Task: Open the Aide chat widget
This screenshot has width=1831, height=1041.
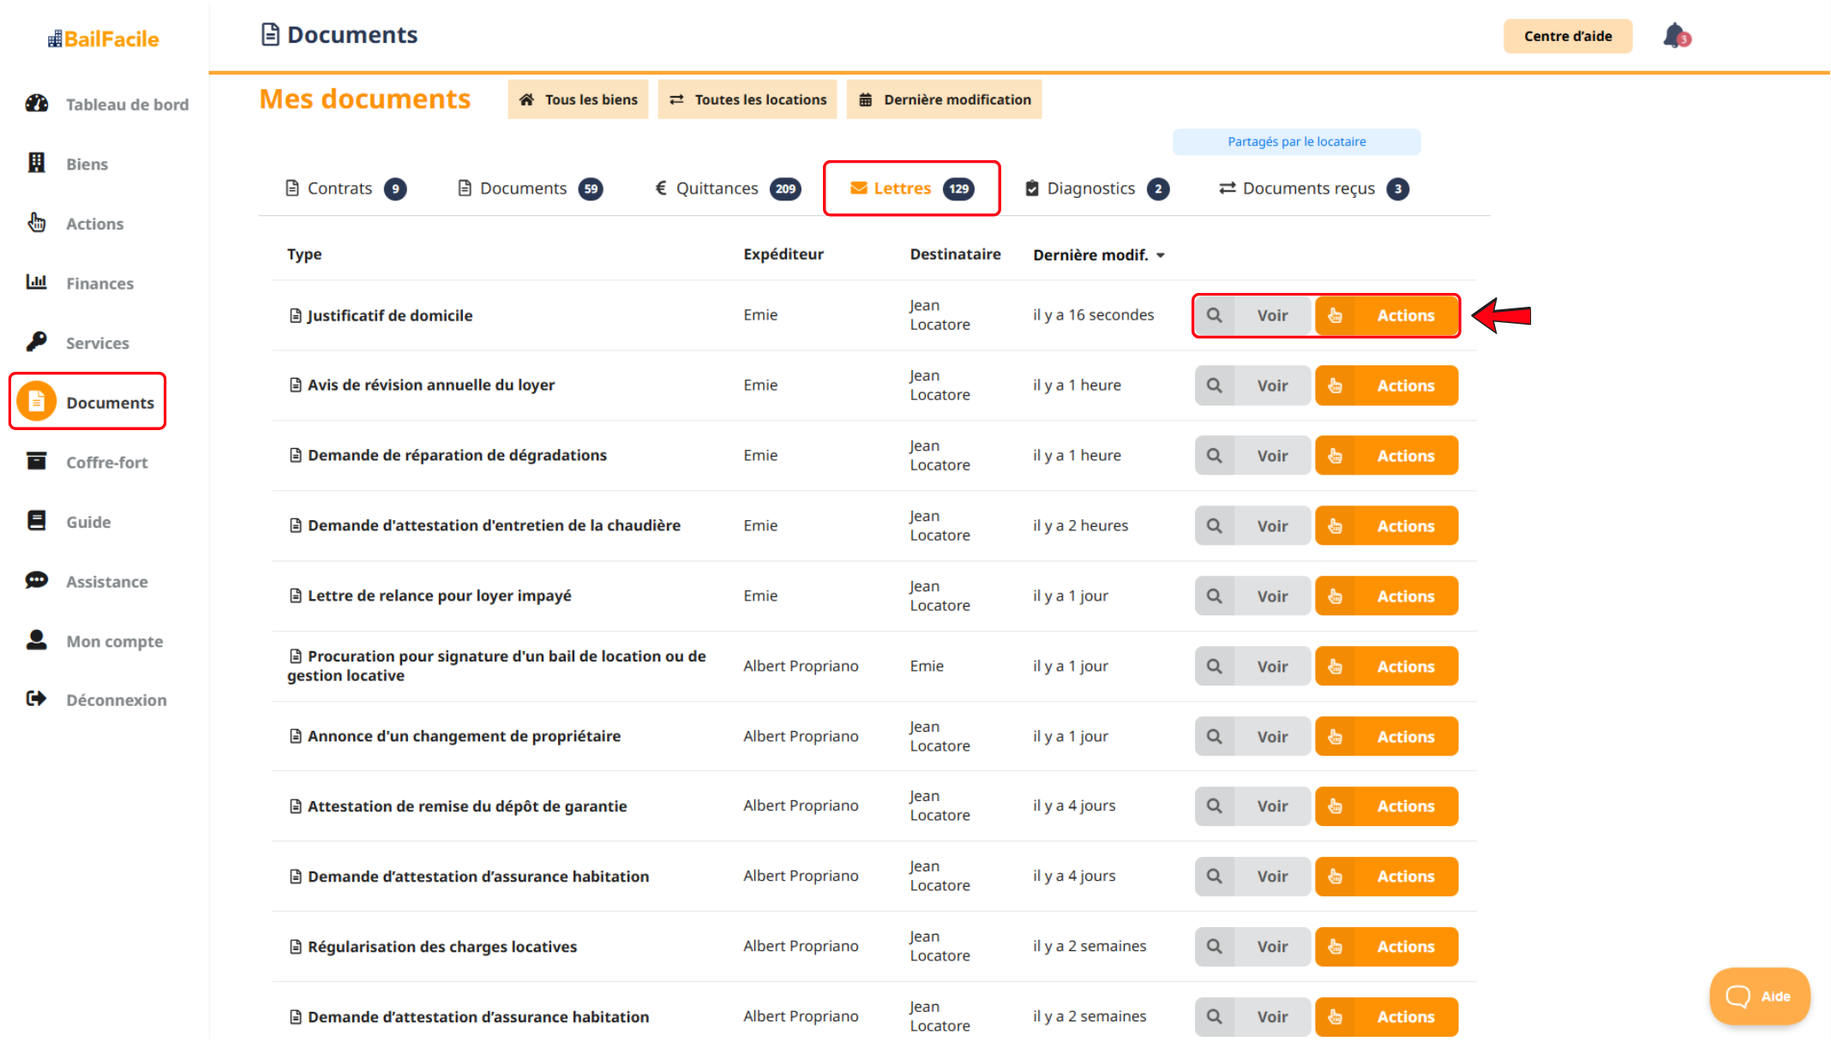Action: (1759, 996)
